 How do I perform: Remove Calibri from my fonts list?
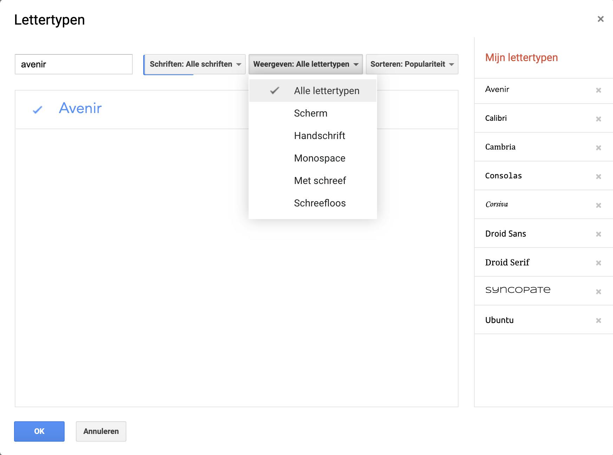(x=599, y=119)
